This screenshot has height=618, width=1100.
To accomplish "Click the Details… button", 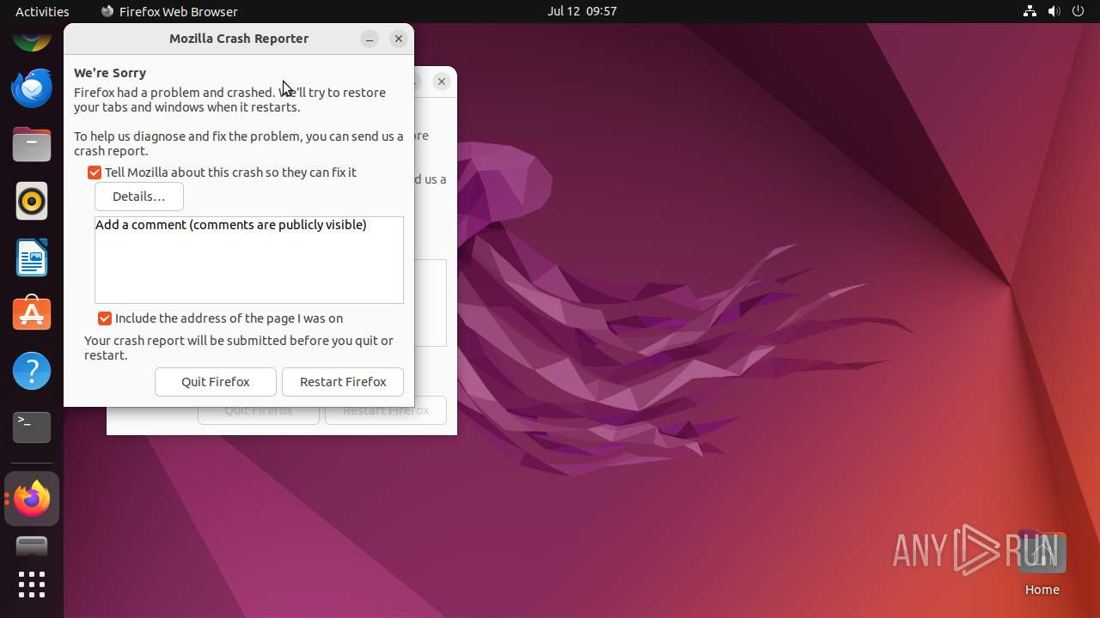I will tap(139, 197).
